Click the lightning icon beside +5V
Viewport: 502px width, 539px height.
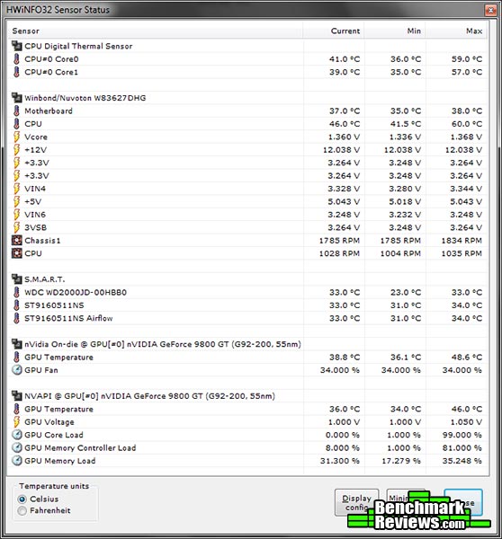tap(16, 201)
